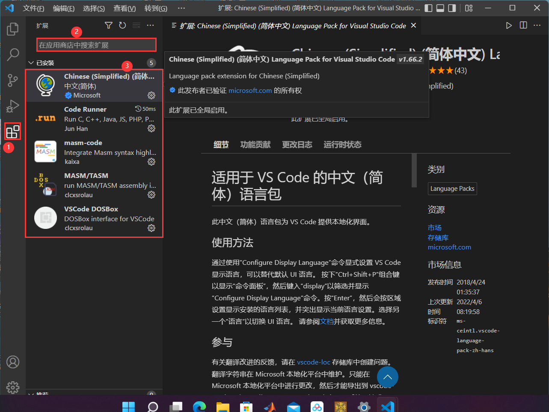Open gear settings for Chinese language pack
549x412 pixels.
[x=151, y=95]
